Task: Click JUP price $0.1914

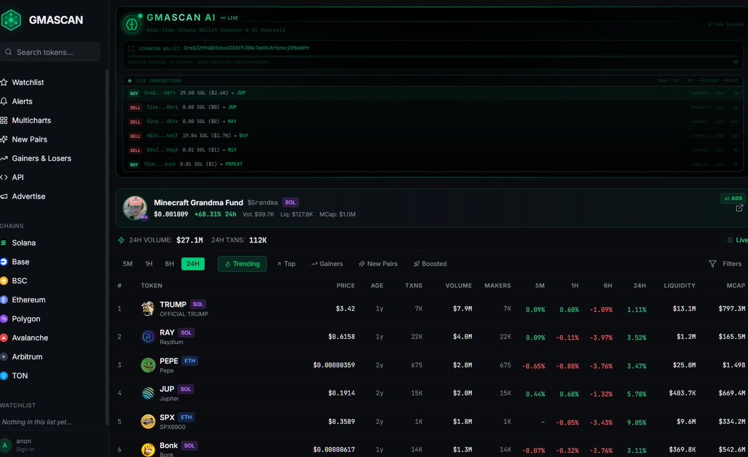Action: pos(342,393)
